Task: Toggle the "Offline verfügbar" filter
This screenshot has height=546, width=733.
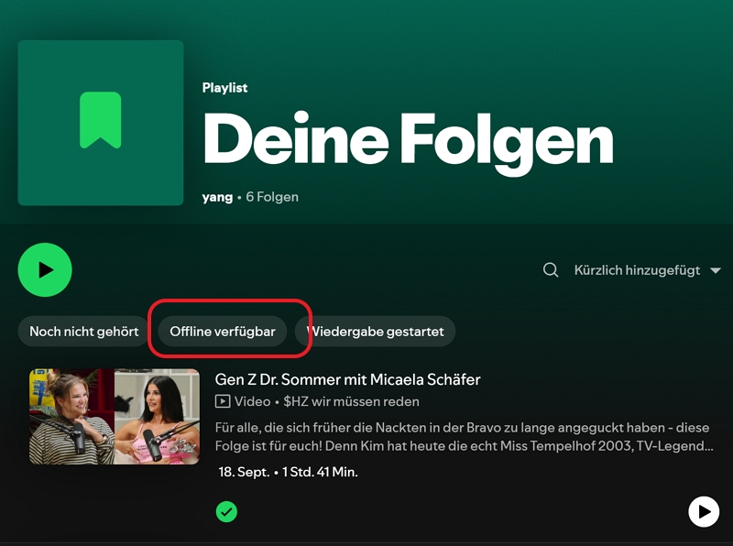Action: pyautogui.click(x=223, y=331)
